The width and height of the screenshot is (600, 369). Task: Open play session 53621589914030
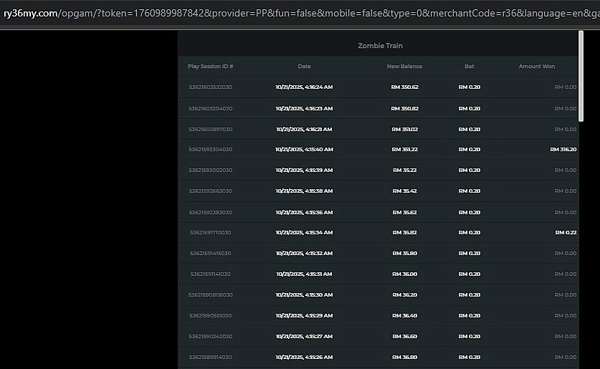click(210, 358)
